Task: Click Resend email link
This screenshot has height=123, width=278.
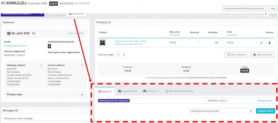Action: [x=265, y=101]
